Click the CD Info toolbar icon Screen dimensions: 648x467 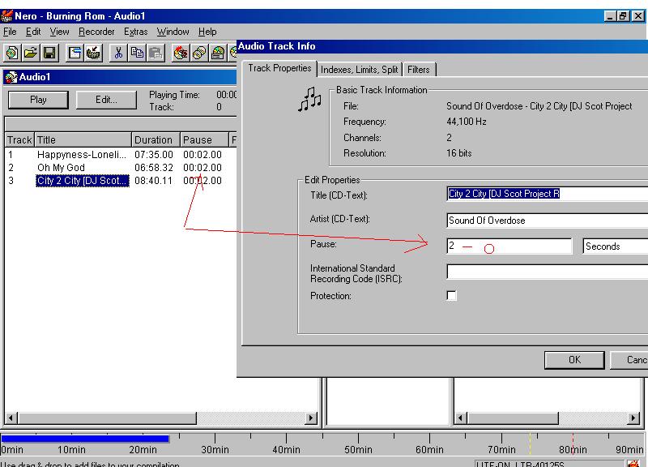tap(218, 53)
